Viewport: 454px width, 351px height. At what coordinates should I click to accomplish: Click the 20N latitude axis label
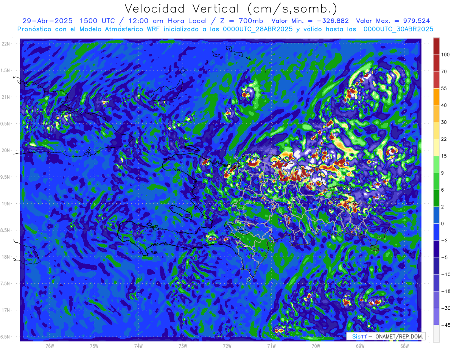point(6,150)
